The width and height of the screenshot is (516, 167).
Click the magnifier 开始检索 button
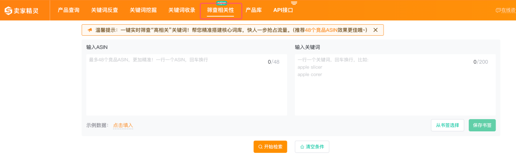click(270, 147)
